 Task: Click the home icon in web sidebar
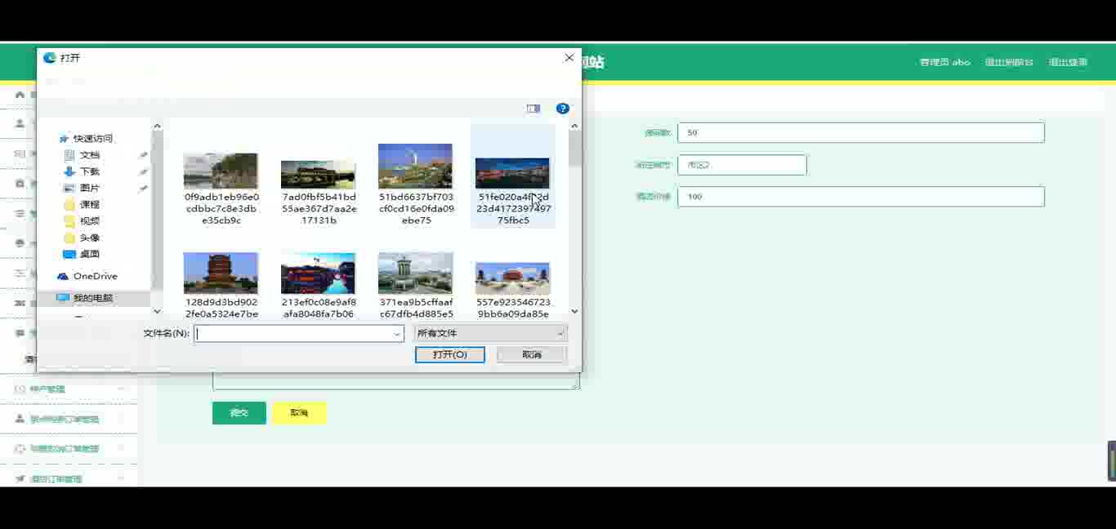pyautogui.click(x=20, y=95)
